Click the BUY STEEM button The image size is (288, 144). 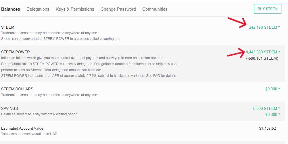coord(268,9)
